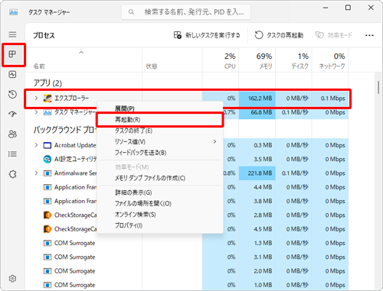Click the first CheckStorageCa process icon
Screen dimensions: 383x291
coord(47,215)
